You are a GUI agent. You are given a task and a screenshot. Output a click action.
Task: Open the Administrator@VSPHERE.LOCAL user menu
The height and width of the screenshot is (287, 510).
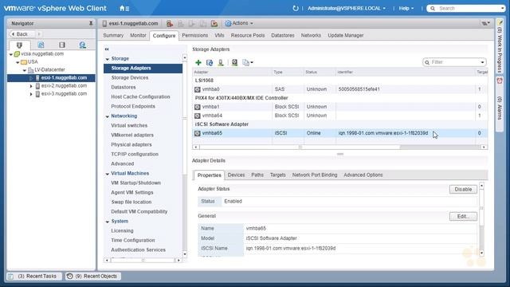(x=347, y=8)
